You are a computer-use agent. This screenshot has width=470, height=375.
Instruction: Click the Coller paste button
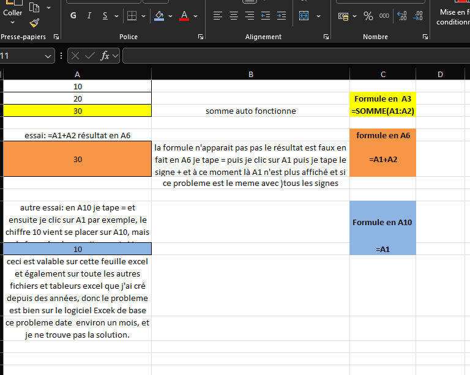coord(12,12)
